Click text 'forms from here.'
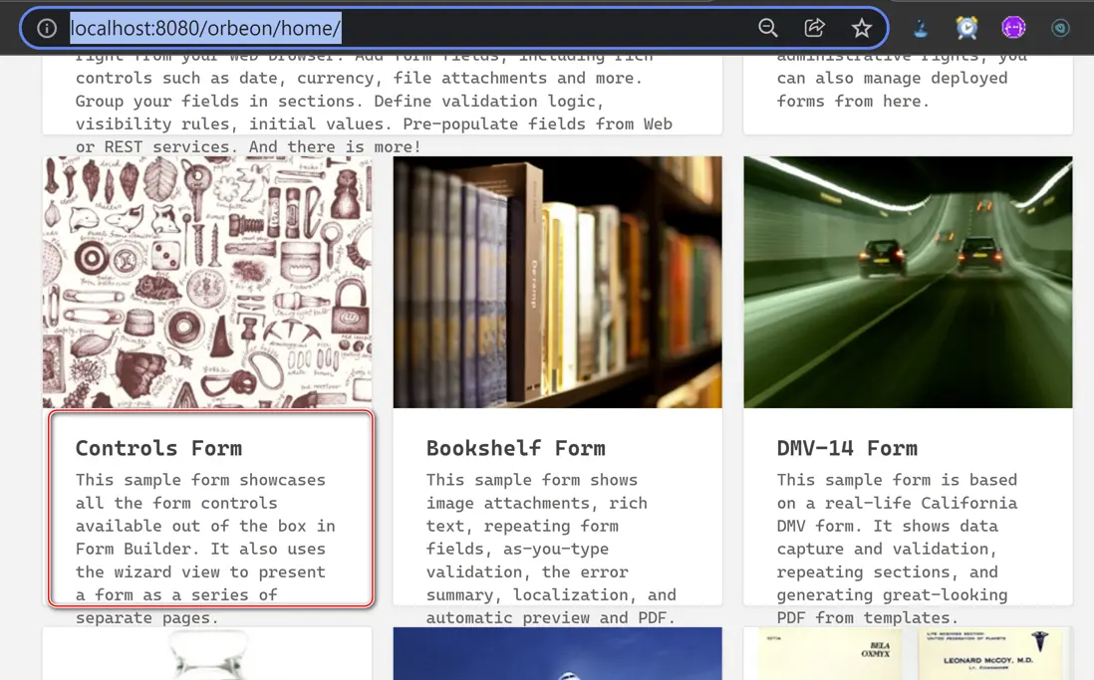The image size is (1094, 680). click(x=853, y=102)
